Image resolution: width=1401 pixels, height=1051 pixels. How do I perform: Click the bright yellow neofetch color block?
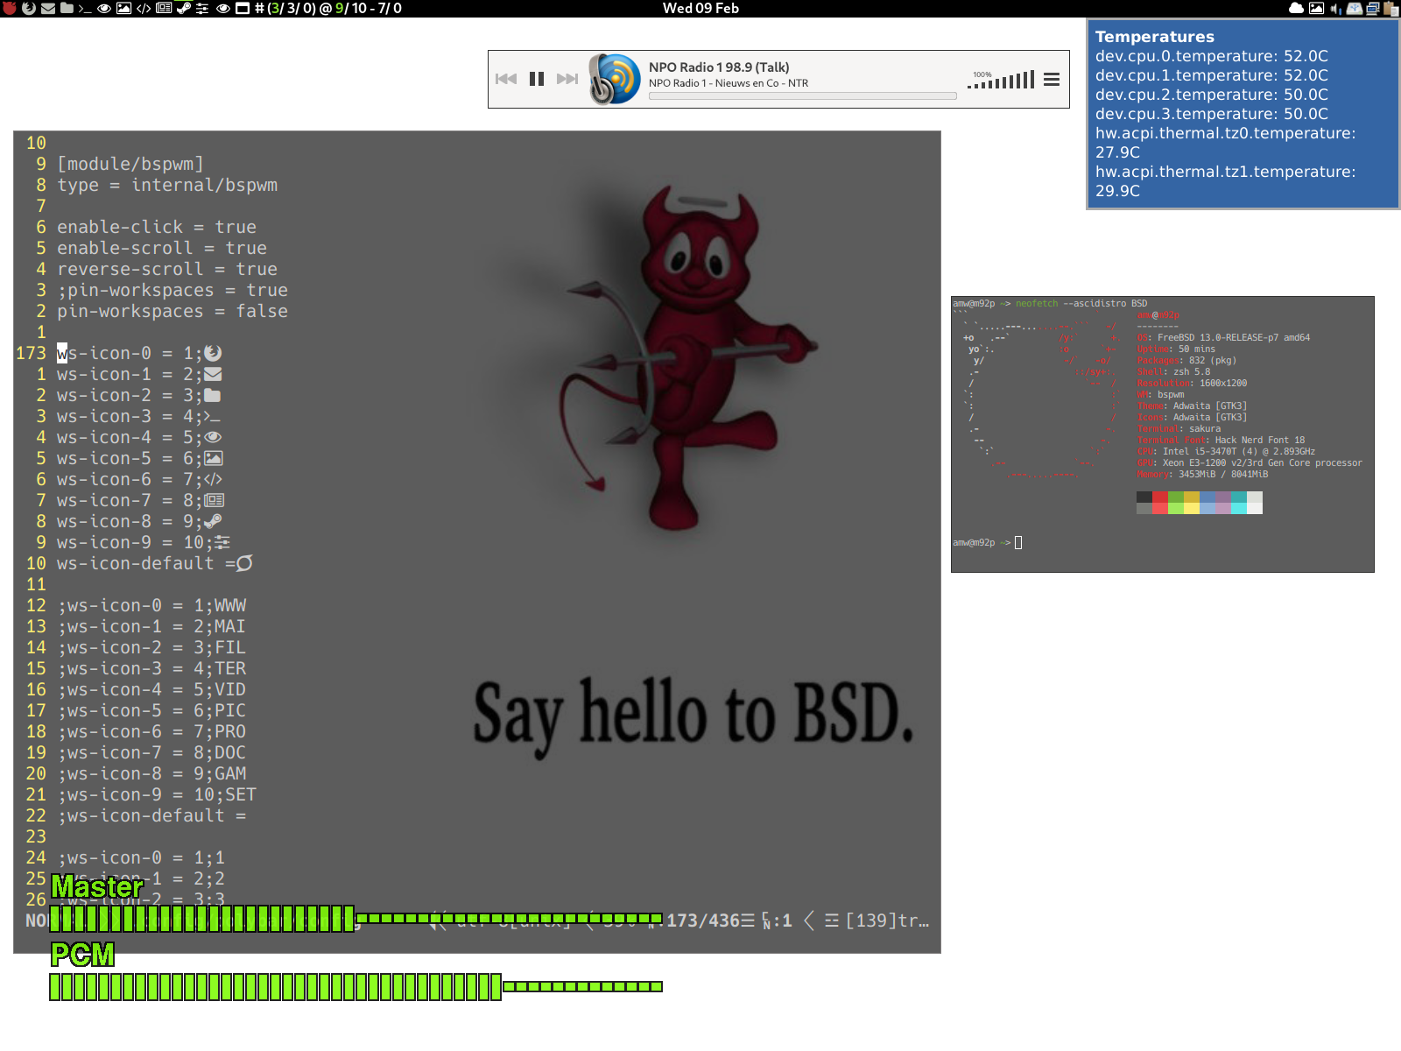click(1191, 508)
